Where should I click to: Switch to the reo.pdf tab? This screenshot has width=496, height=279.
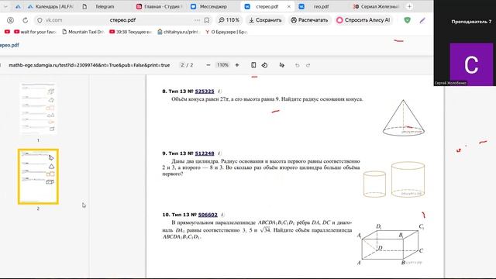pos(321,6)
